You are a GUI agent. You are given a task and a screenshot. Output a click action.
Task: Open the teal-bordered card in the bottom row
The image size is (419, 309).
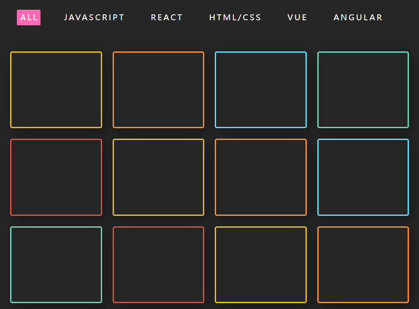[x=56, y=264]
